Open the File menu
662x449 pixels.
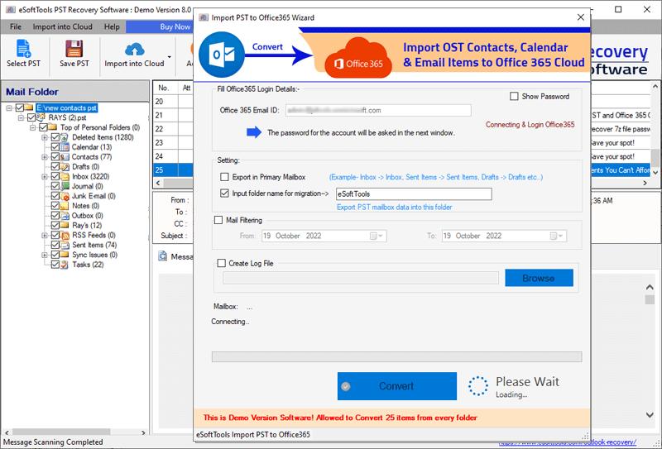click(16, 26)
